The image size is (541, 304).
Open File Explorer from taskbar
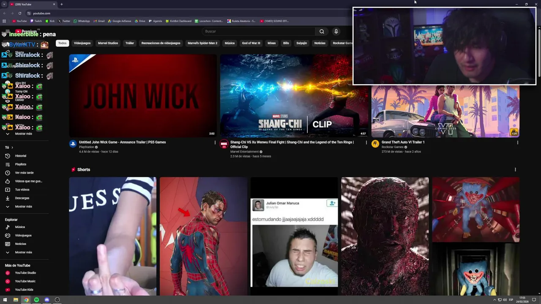[16, 300]
